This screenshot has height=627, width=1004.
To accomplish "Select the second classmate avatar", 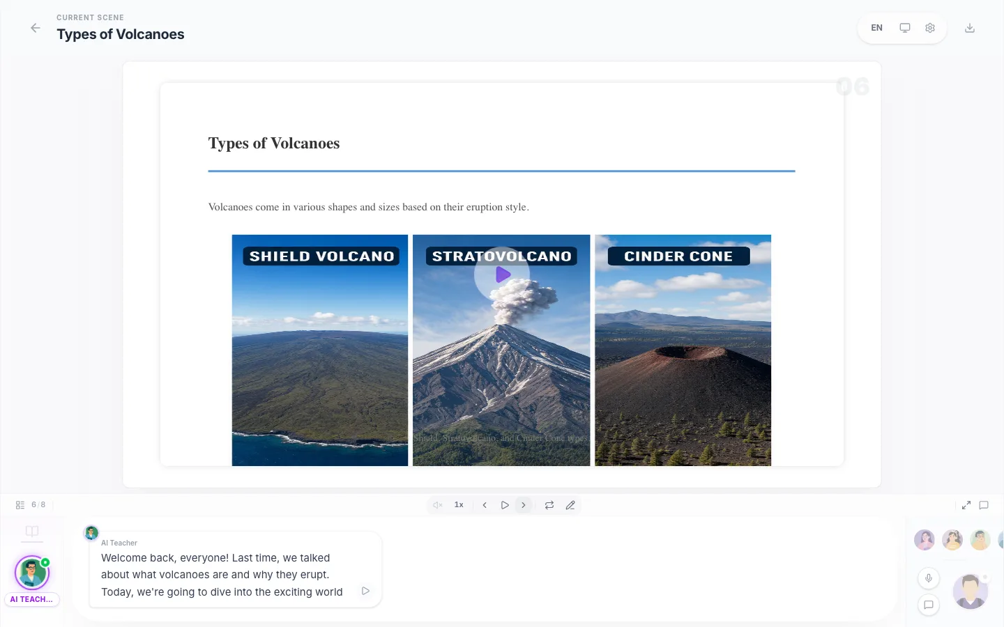I will click(952, 540).
